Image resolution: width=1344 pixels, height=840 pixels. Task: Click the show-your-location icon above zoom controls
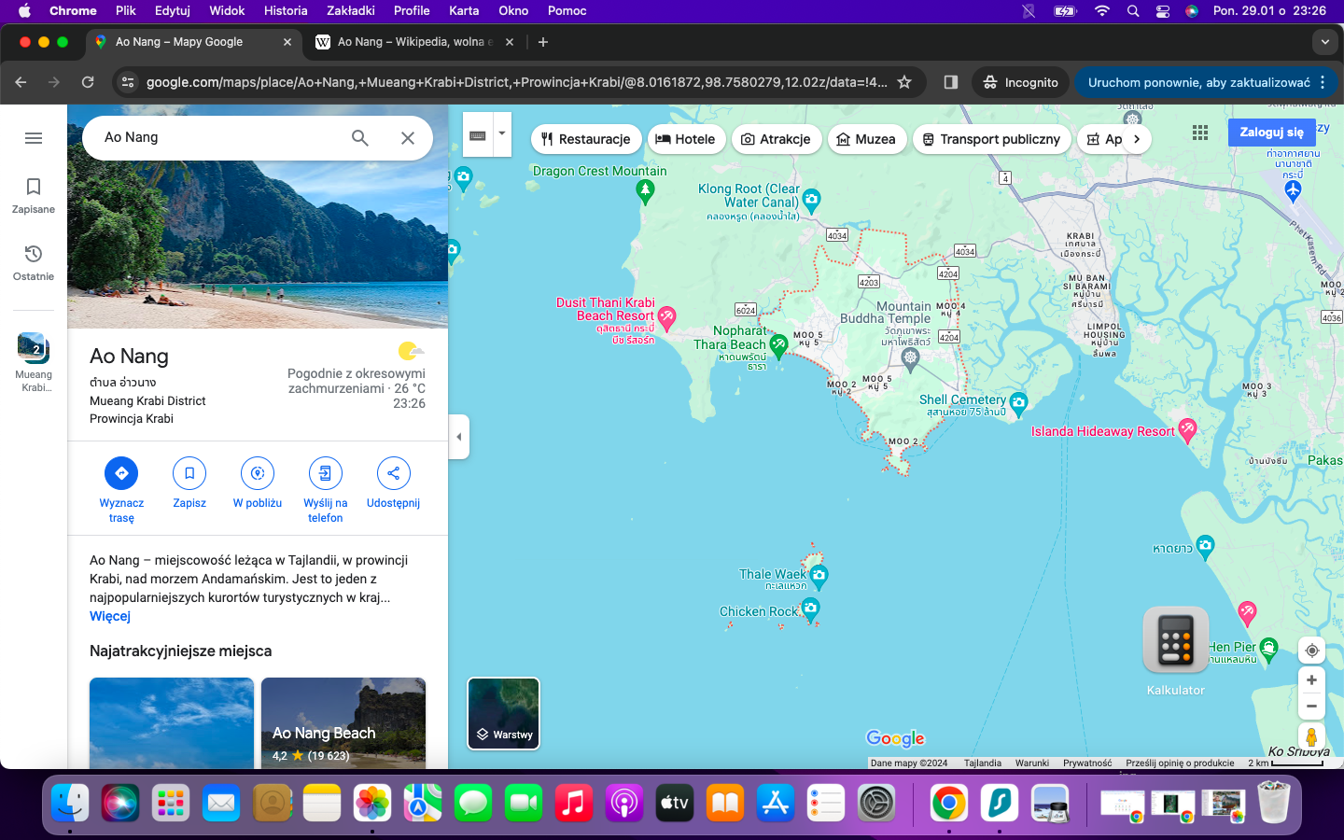point(1310,651)
